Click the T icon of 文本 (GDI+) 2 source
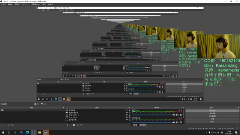Screen dimensions: 240x135 [x=67, y=115]
